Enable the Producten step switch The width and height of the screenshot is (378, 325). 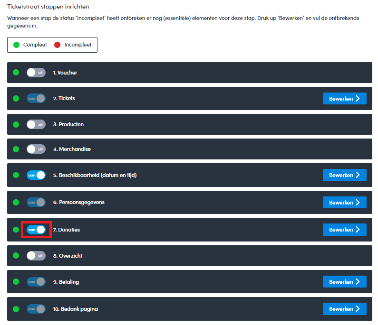(36, 124)
